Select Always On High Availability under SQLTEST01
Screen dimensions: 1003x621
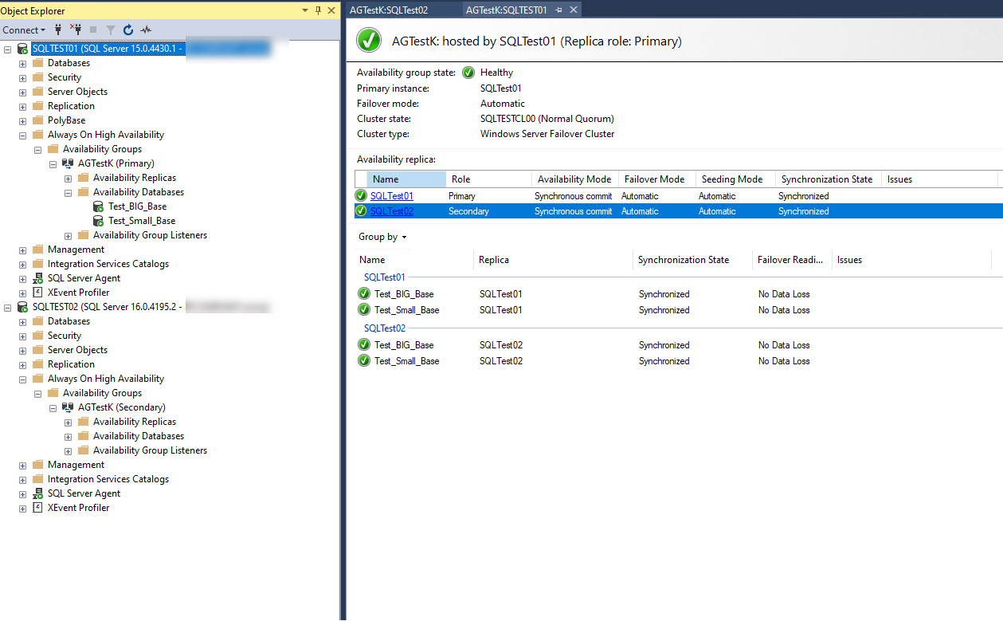(x=106, y=135)
